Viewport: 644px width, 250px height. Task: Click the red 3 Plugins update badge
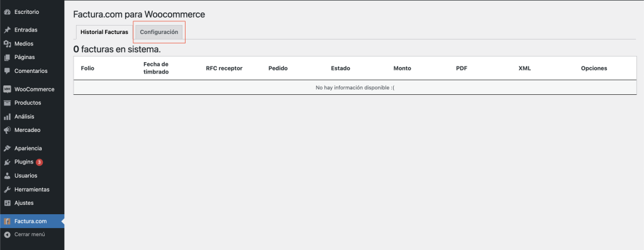tap(39, 162)
